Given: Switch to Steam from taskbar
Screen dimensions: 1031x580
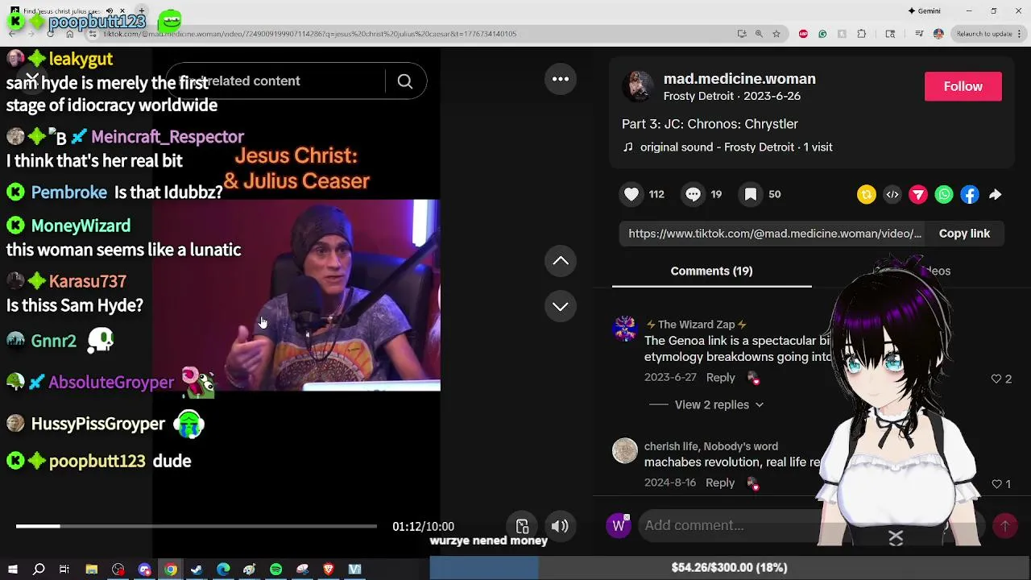Looking at the screenshot, I should 197,570.
